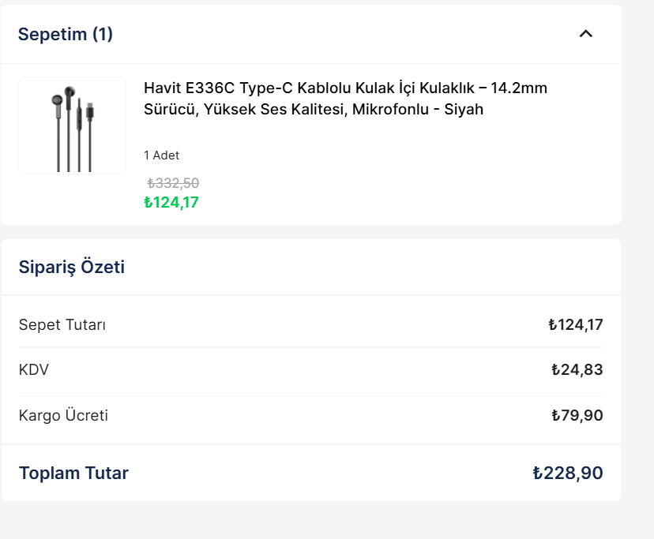Click the ₺24,83 KDV amount
This screenshot has width=654, height=539.
[x=577, y=369]
